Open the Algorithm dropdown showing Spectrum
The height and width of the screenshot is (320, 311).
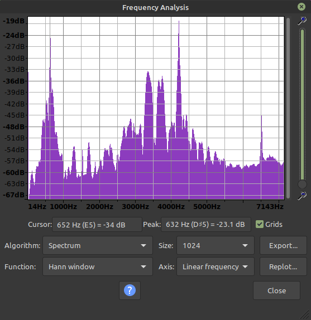coord(98,245)
